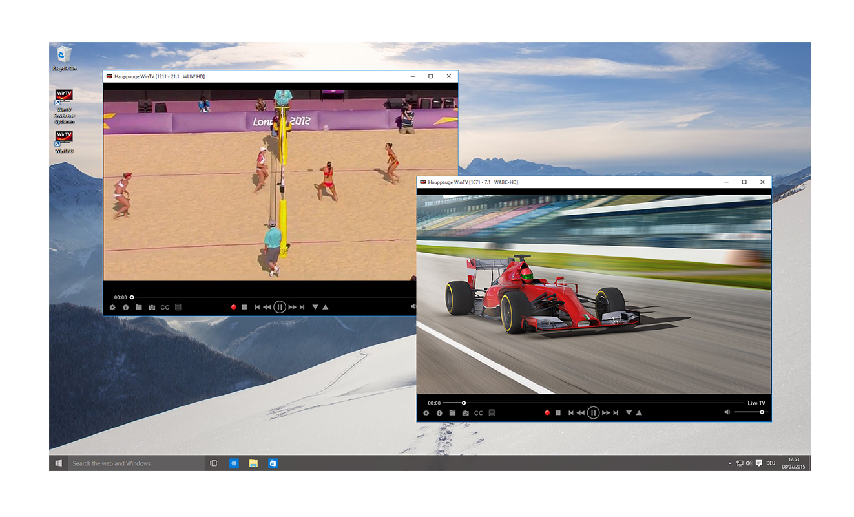Toggle closed captions CC in WABC-HD player
The height and width of the screenshot is (517, 854).
479,413
